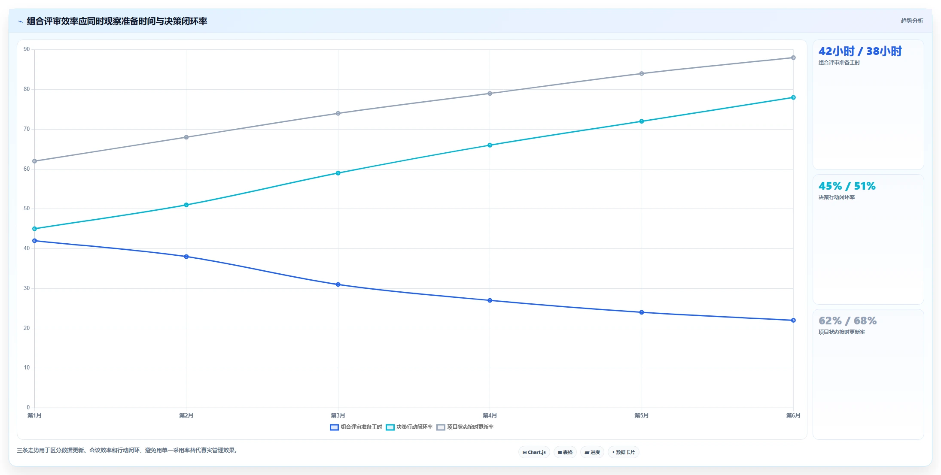Click the 40 y-axis tick label
Viewport: 941px width, 475px height.
tap(27, 248)
